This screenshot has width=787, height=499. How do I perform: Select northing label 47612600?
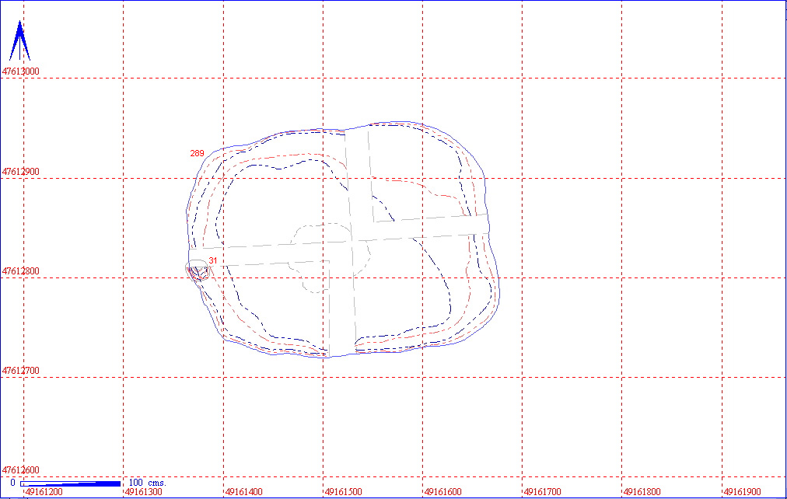(20, 470)
